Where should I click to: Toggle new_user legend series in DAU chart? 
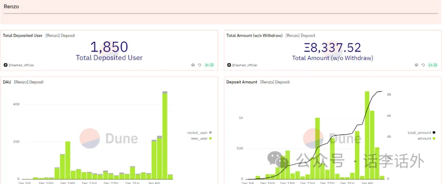(202, 138)
